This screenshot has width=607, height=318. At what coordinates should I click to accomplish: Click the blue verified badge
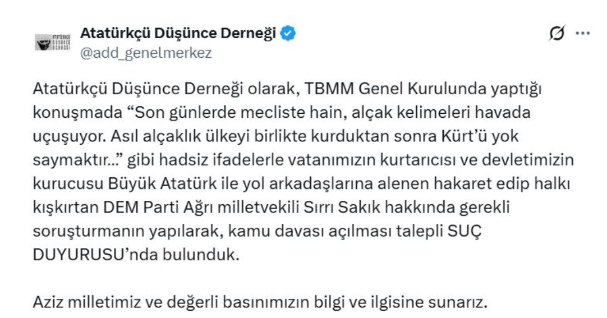(x=288, y=34)
